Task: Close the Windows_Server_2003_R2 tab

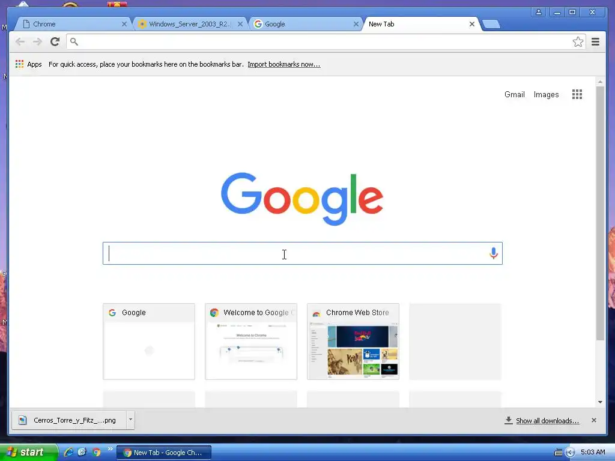Action: [240, 24]
